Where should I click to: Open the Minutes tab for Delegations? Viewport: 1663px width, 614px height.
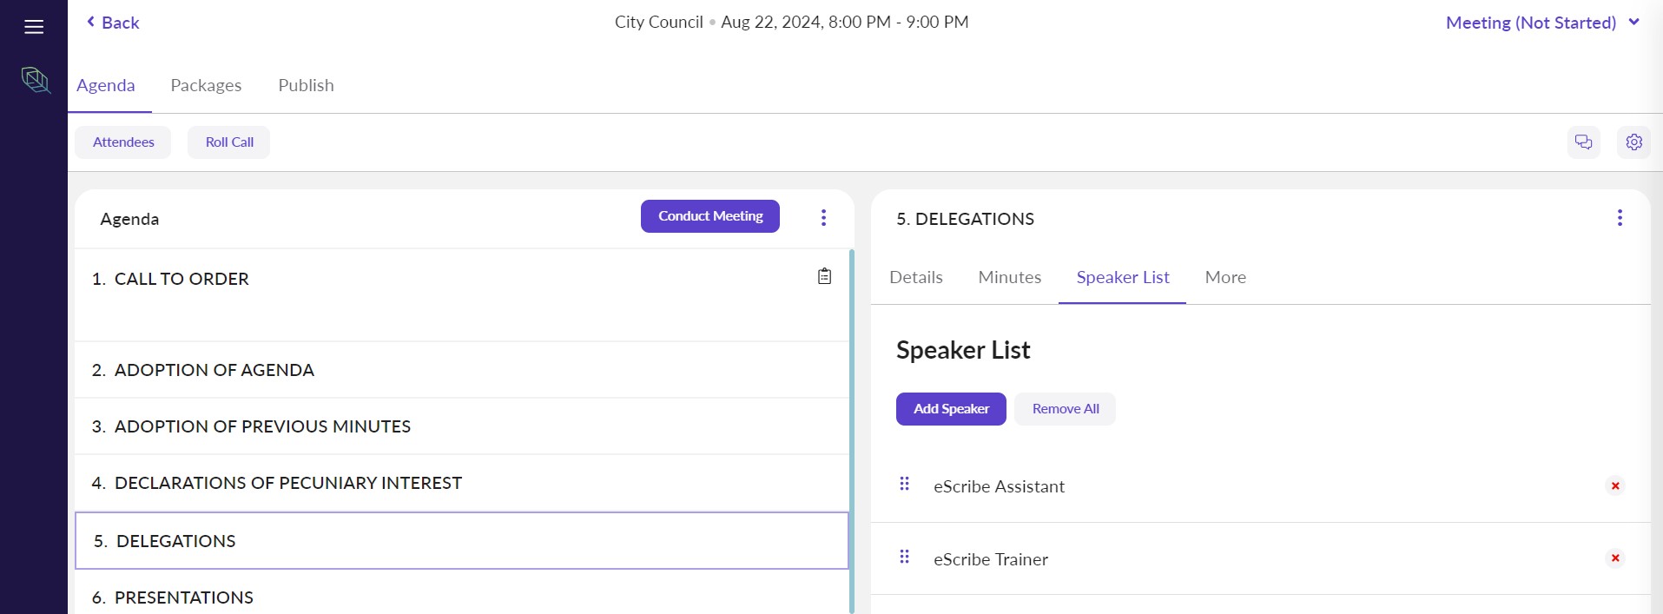(x=1009, y=278)
